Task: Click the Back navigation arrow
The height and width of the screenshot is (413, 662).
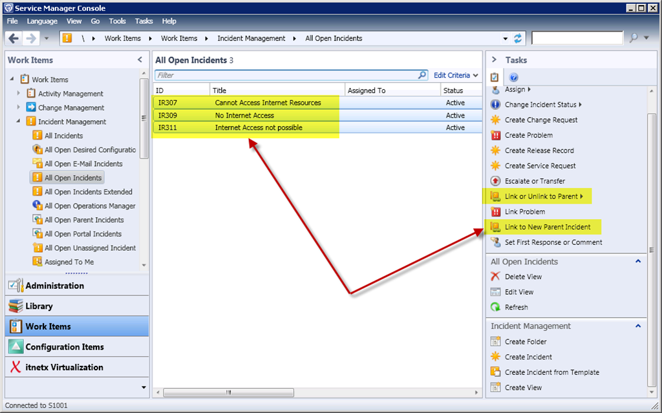Action: [14, 39]
